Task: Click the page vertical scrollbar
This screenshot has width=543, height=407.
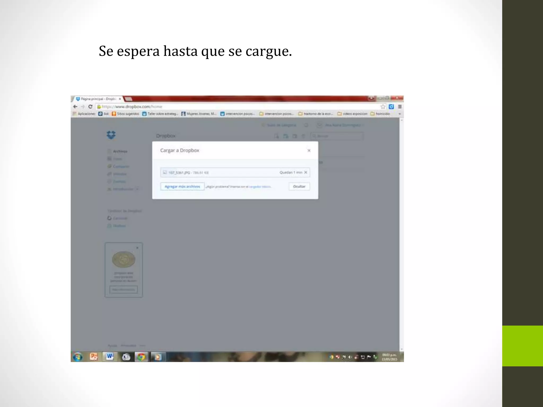Action: (x=401, y=235)
